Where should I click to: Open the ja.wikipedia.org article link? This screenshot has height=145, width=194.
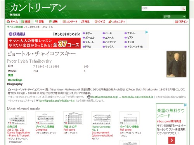click(57, 101)
